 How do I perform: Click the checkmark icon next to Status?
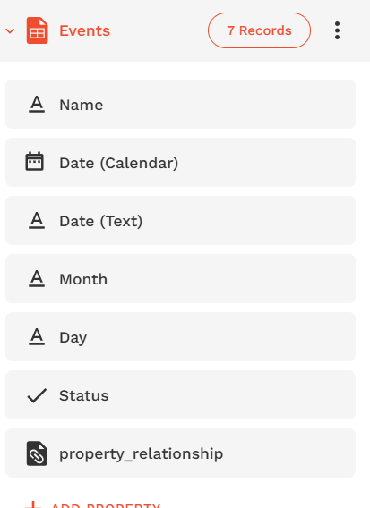point(37,395)
